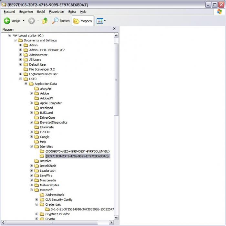This screenshot has height=226, width=226.
Task: Select Admin.USER-148BA0E7E7 folder
Action: (x=47, y=50)
